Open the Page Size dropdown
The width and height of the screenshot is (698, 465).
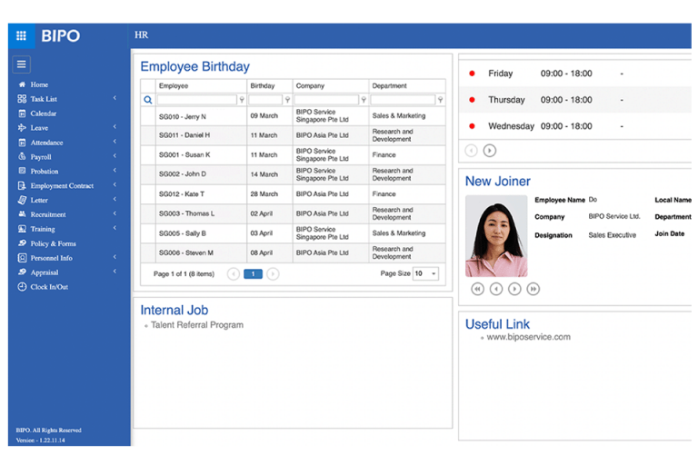pos(425,273)
